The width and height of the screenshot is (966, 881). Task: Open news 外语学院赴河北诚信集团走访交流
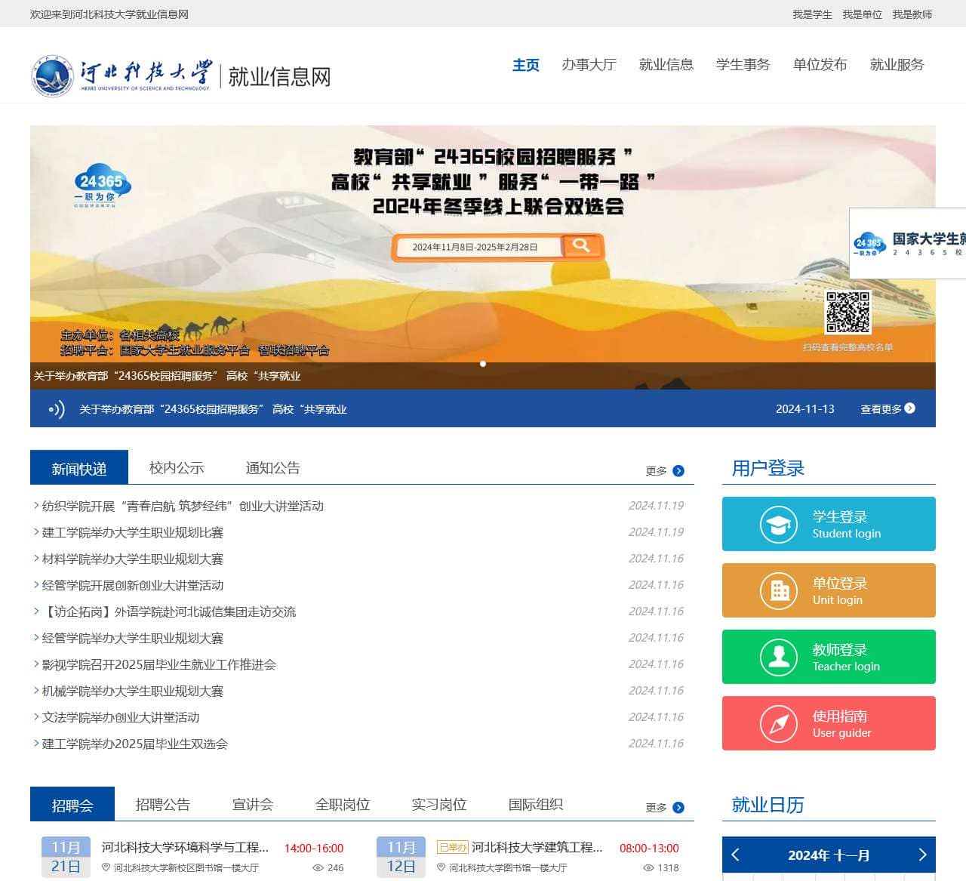pyautogui.click(x=169, y=612)
